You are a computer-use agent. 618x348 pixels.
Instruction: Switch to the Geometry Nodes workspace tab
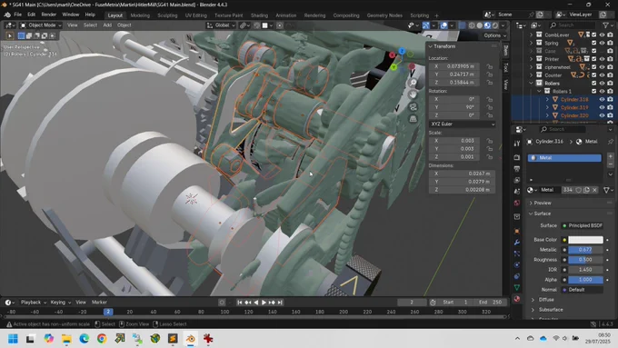click(384, 15)
